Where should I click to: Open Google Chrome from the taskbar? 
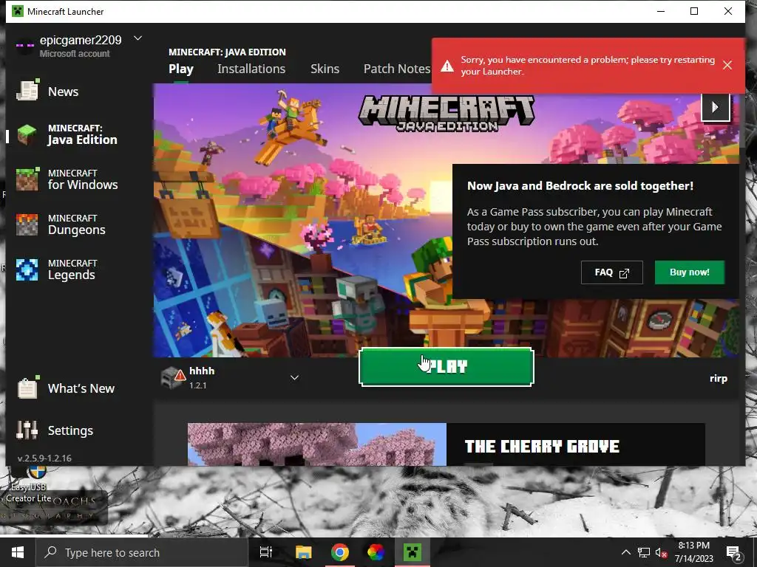pyautogui.click(x=340, y=552)
